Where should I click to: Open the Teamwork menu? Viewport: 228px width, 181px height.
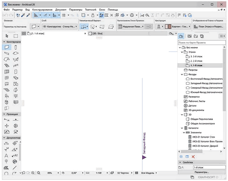click(x=90, y=10)
